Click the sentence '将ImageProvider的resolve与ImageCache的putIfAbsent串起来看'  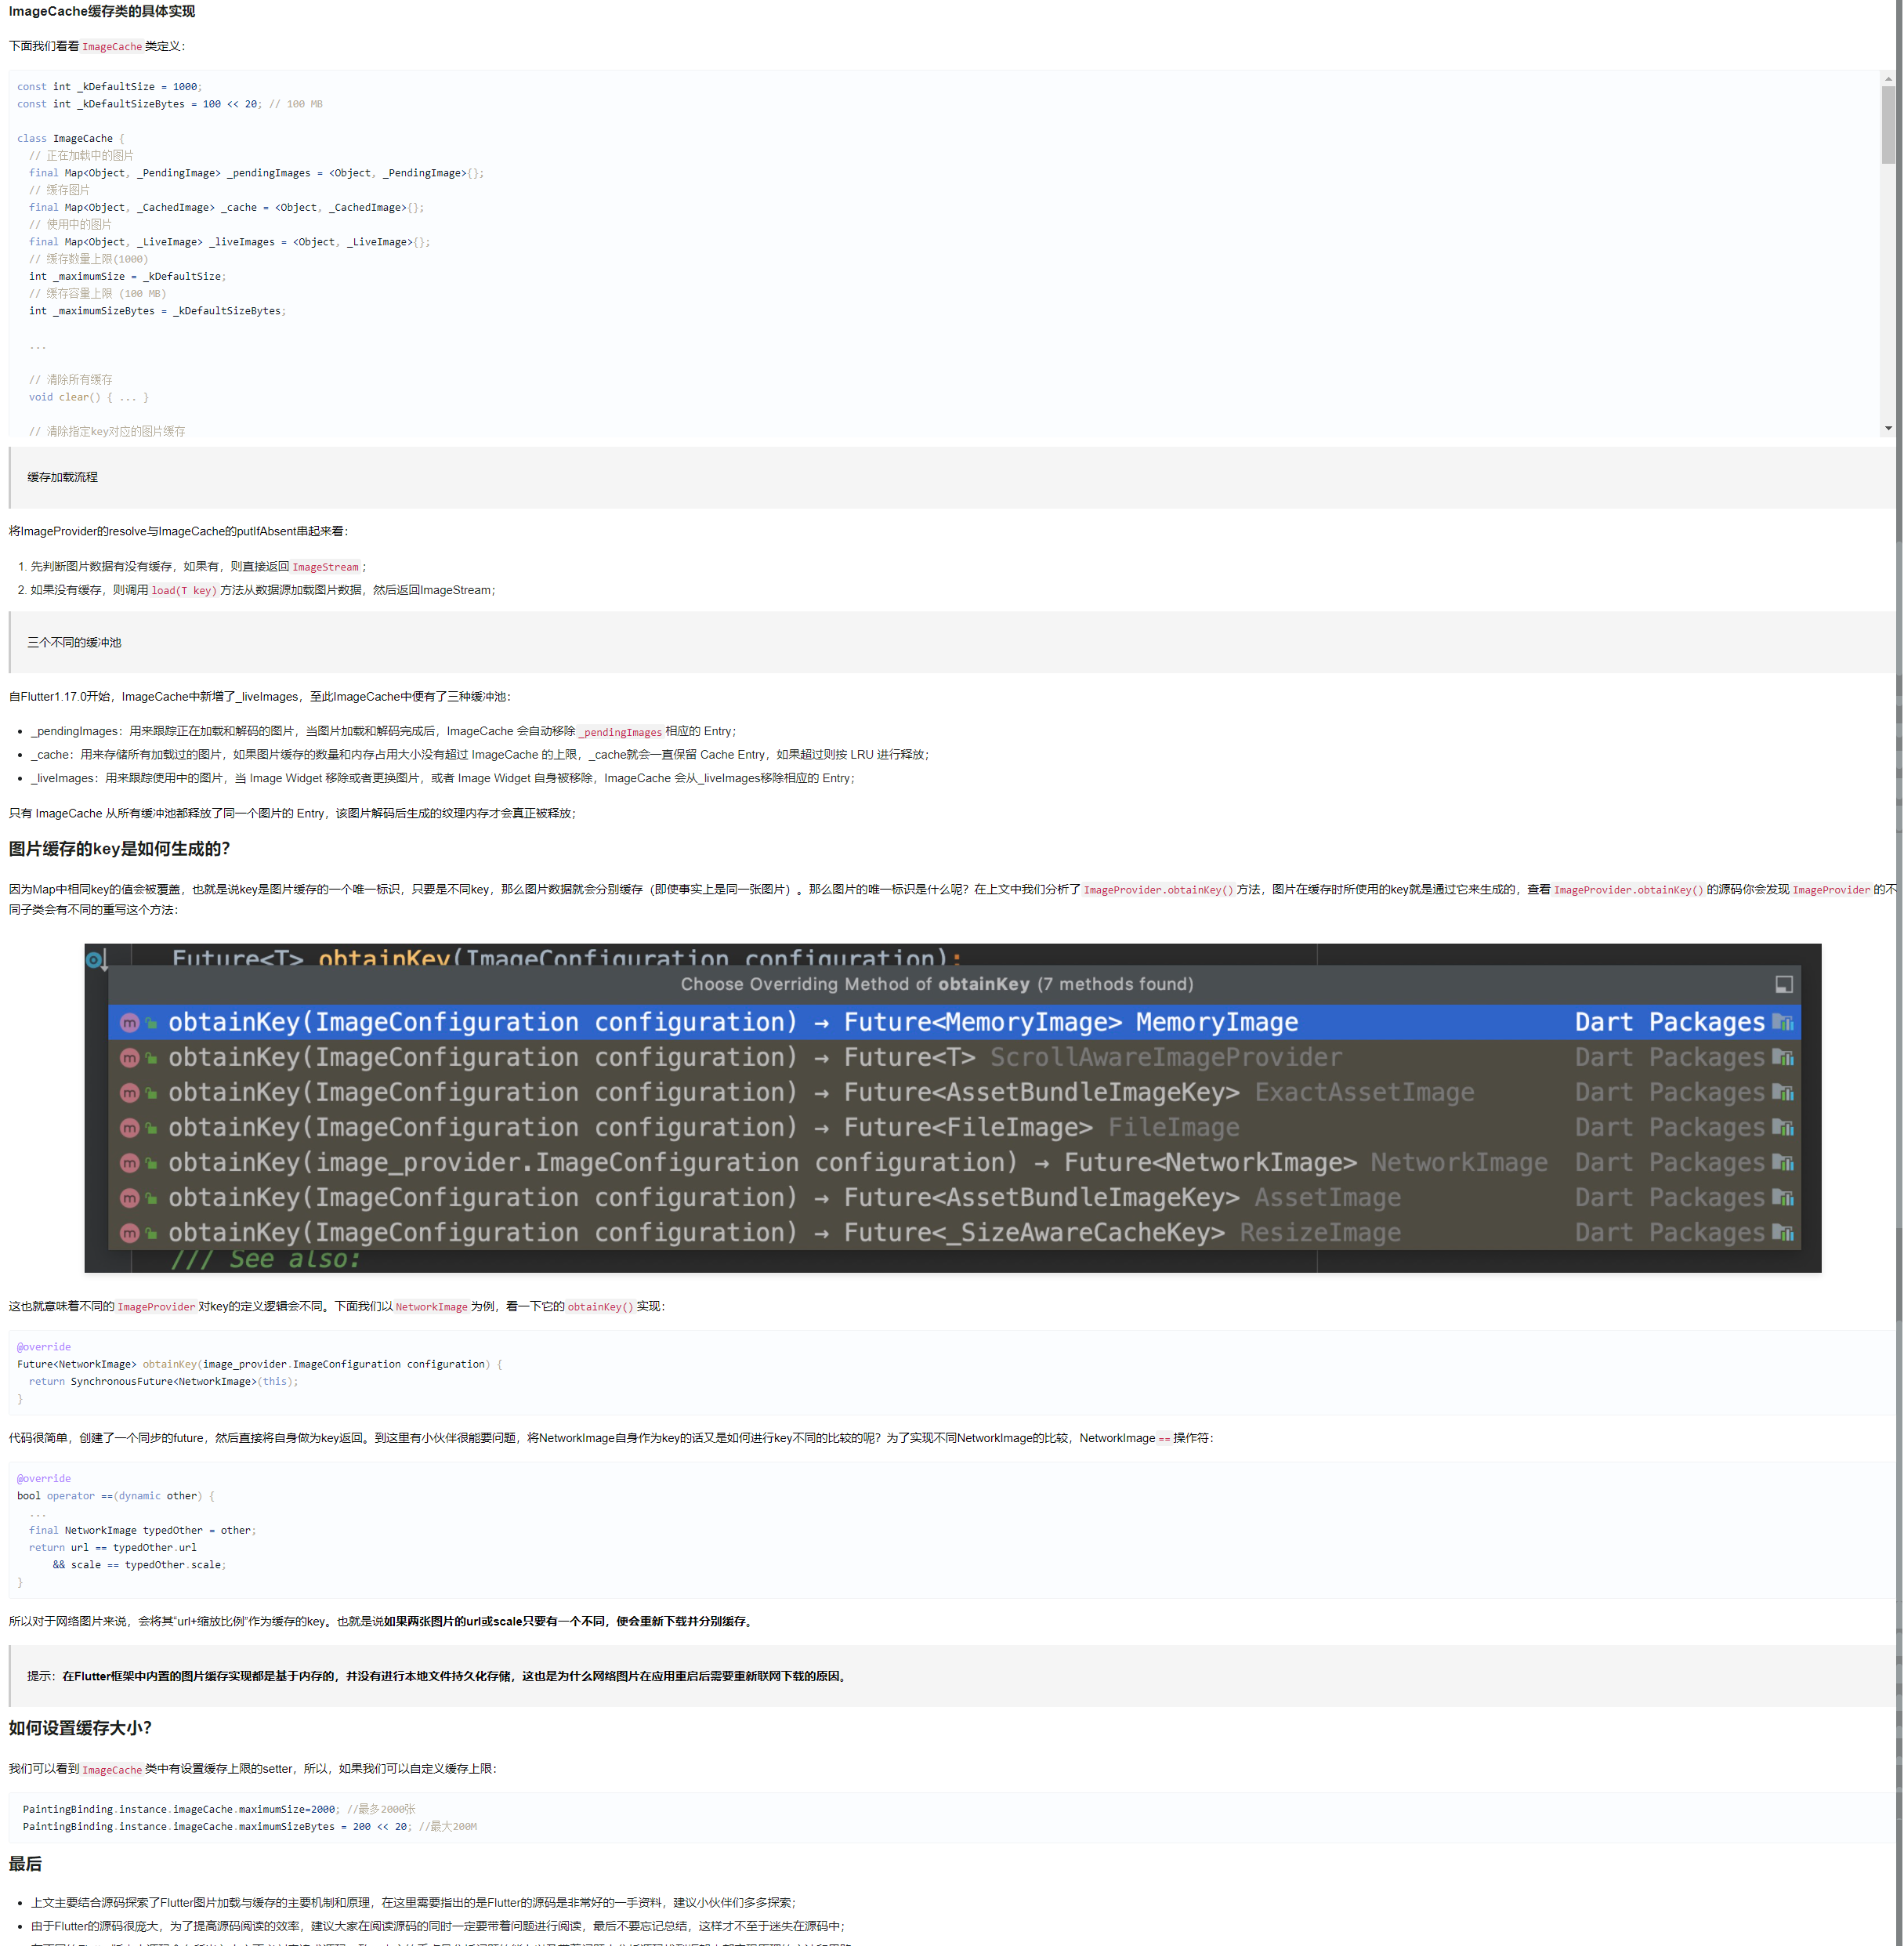pos(178,531)
